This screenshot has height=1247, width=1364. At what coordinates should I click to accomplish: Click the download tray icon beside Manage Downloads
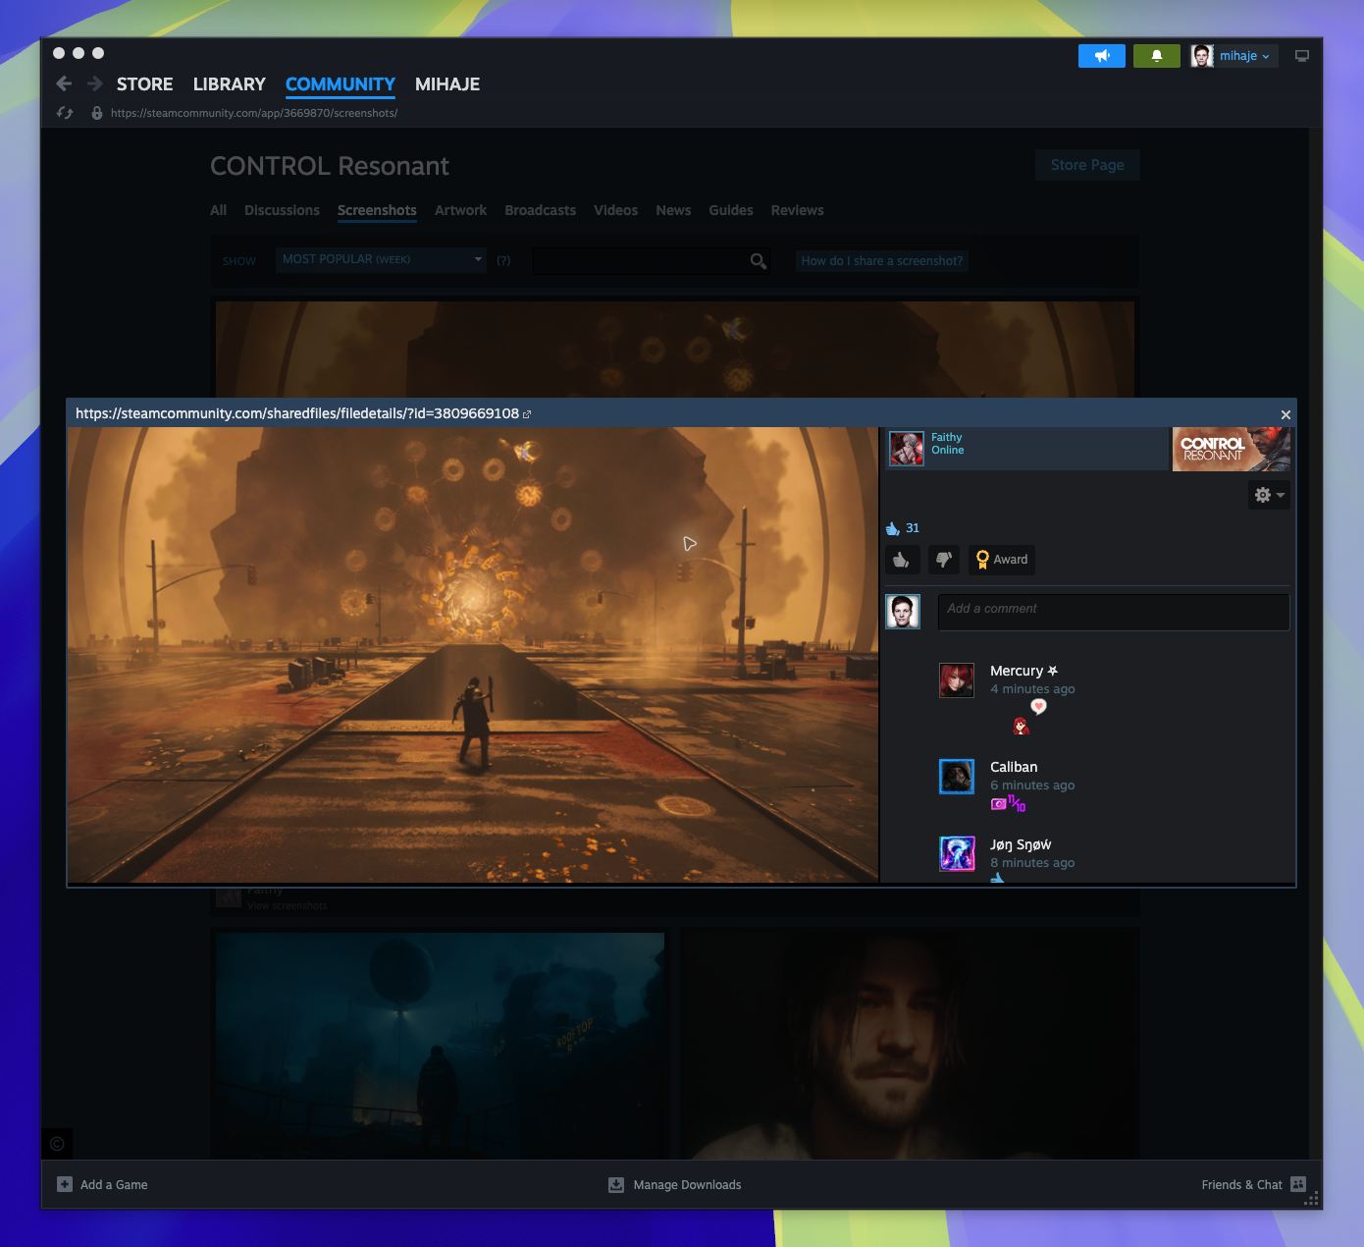coord(616,1185)
